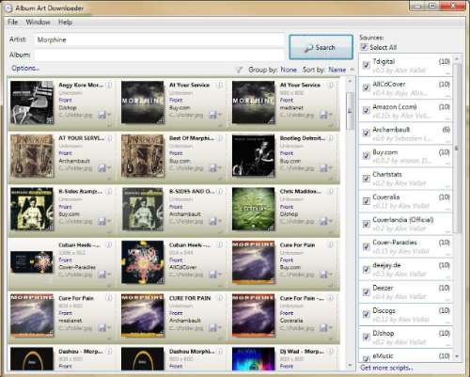This screenshot has width=470, height=377.
Task: Open the File menu
Action: click(12, 22)
